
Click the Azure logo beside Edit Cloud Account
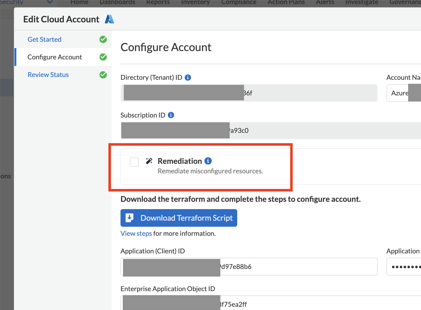[x=109, y=19]
